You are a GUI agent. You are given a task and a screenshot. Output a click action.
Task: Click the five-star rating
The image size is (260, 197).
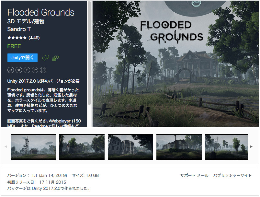(17, 38)
